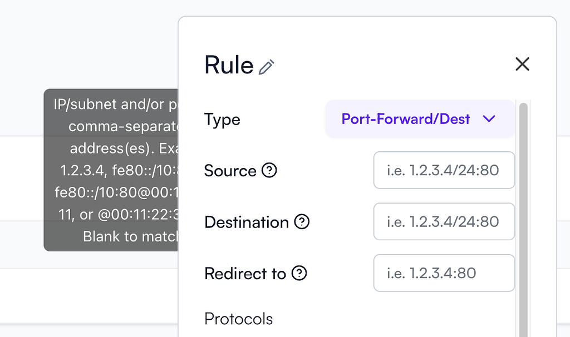Screen dimensions: 570x337
Task: Click the Destination address input box
Action: pos(444,221)
